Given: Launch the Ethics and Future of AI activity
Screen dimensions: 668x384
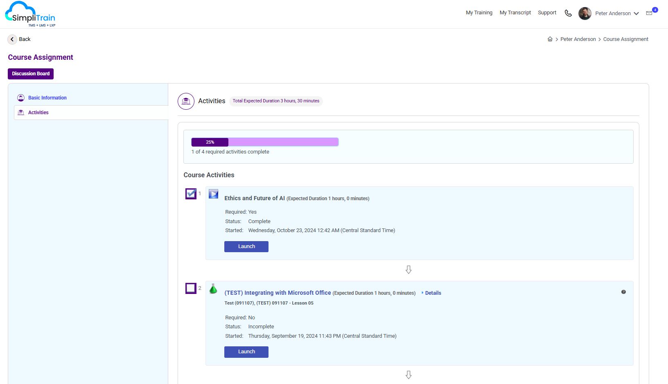Looking at the screenshot, I should 246,246.
